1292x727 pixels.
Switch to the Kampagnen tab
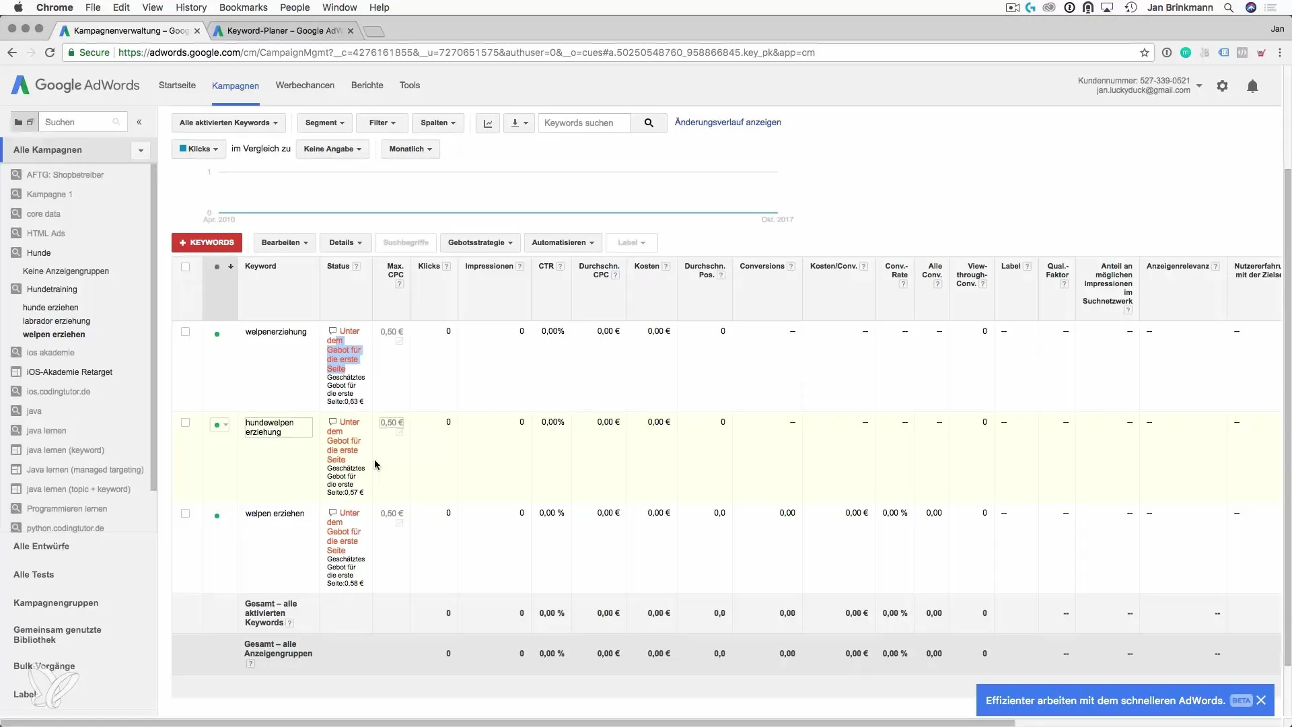[236, 85]
